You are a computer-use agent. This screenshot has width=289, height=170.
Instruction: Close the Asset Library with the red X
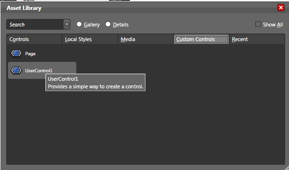tap(281, 8)
